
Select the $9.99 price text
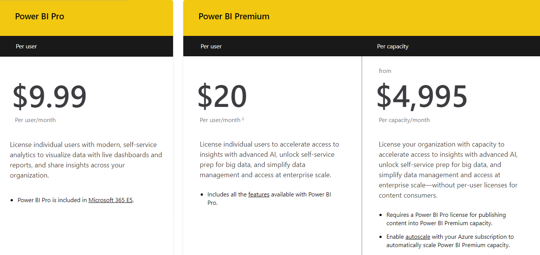tap(49, 96)
